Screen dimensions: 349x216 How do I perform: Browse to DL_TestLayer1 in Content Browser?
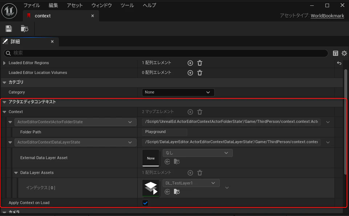(x=177, y=192)
